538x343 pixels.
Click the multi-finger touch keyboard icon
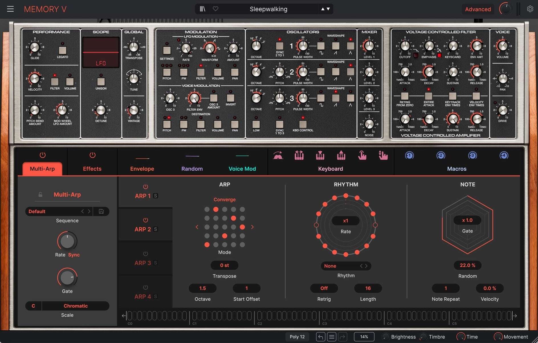pos(383,155)
